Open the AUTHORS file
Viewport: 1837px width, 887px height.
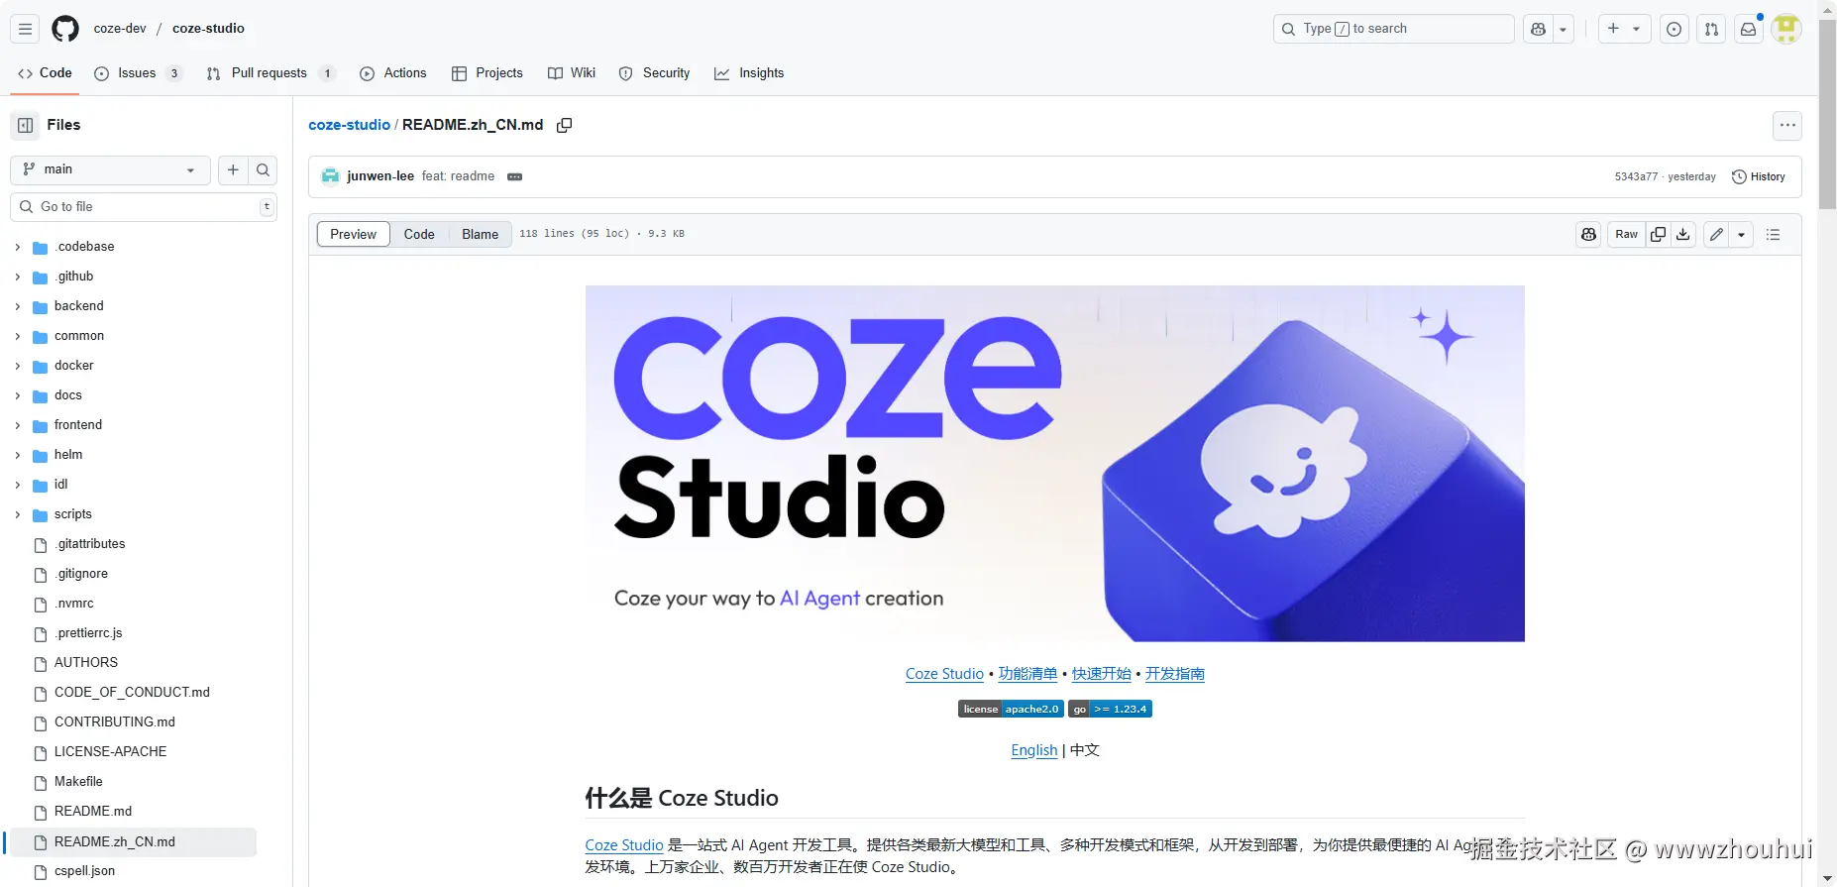pos(86,663)
